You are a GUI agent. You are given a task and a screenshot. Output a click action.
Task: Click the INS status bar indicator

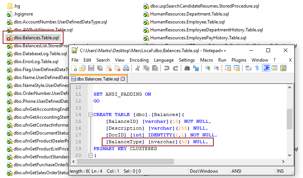(280, 171)
